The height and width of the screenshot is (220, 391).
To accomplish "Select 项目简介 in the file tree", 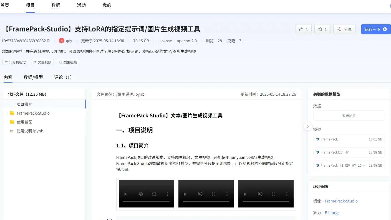I will [24, 104].
